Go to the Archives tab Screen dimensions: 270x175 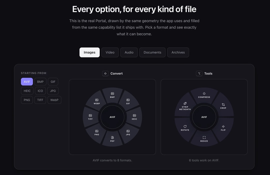click(x=178, y=52)
